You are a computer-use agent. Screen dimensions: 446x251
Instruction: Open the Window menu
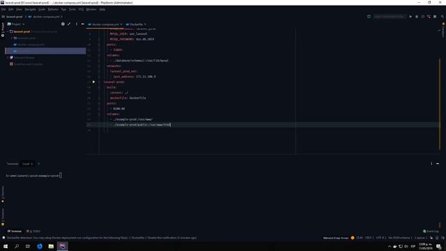coord(91,9)
